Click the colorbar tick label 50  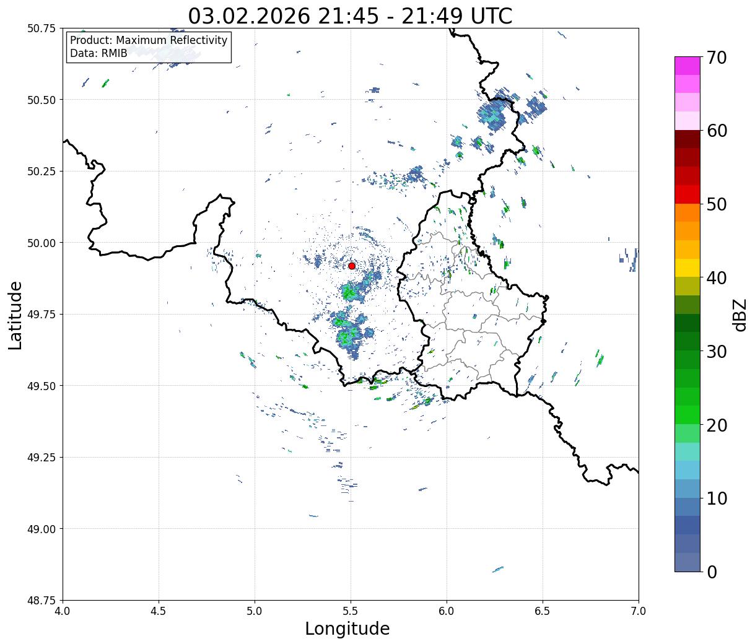(x=717, y=204)
